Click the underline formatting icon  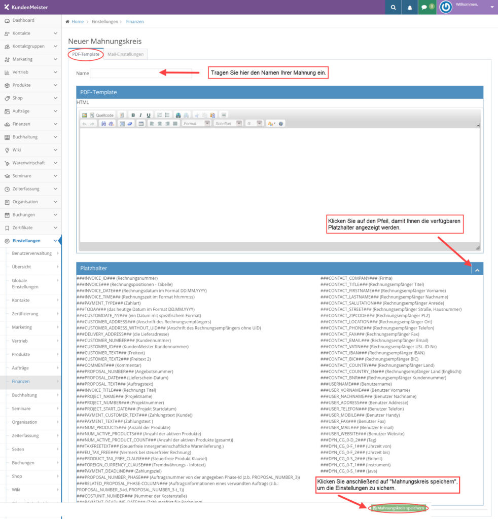click(x=149, y=115)
